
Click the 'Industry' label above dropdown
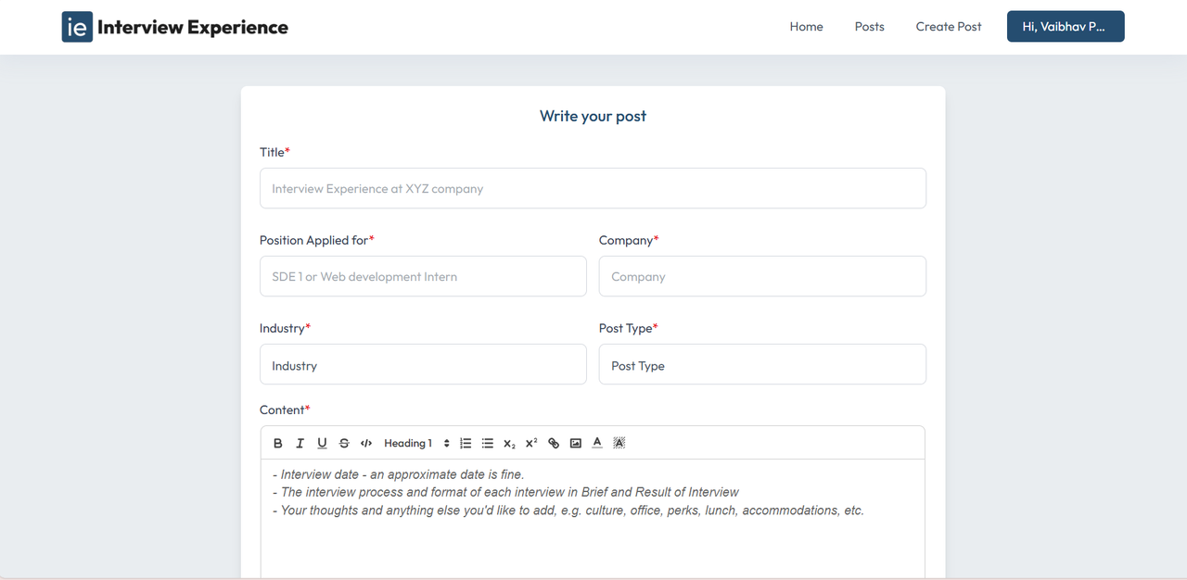285,328
